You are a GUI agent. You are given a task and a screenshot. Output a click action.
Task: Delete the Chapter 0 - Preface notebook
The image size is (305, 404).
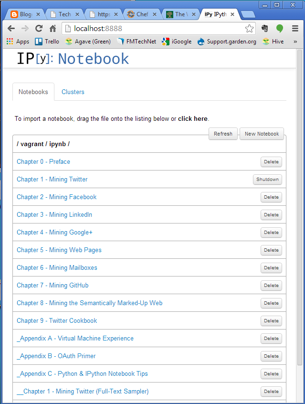[271, 162]
